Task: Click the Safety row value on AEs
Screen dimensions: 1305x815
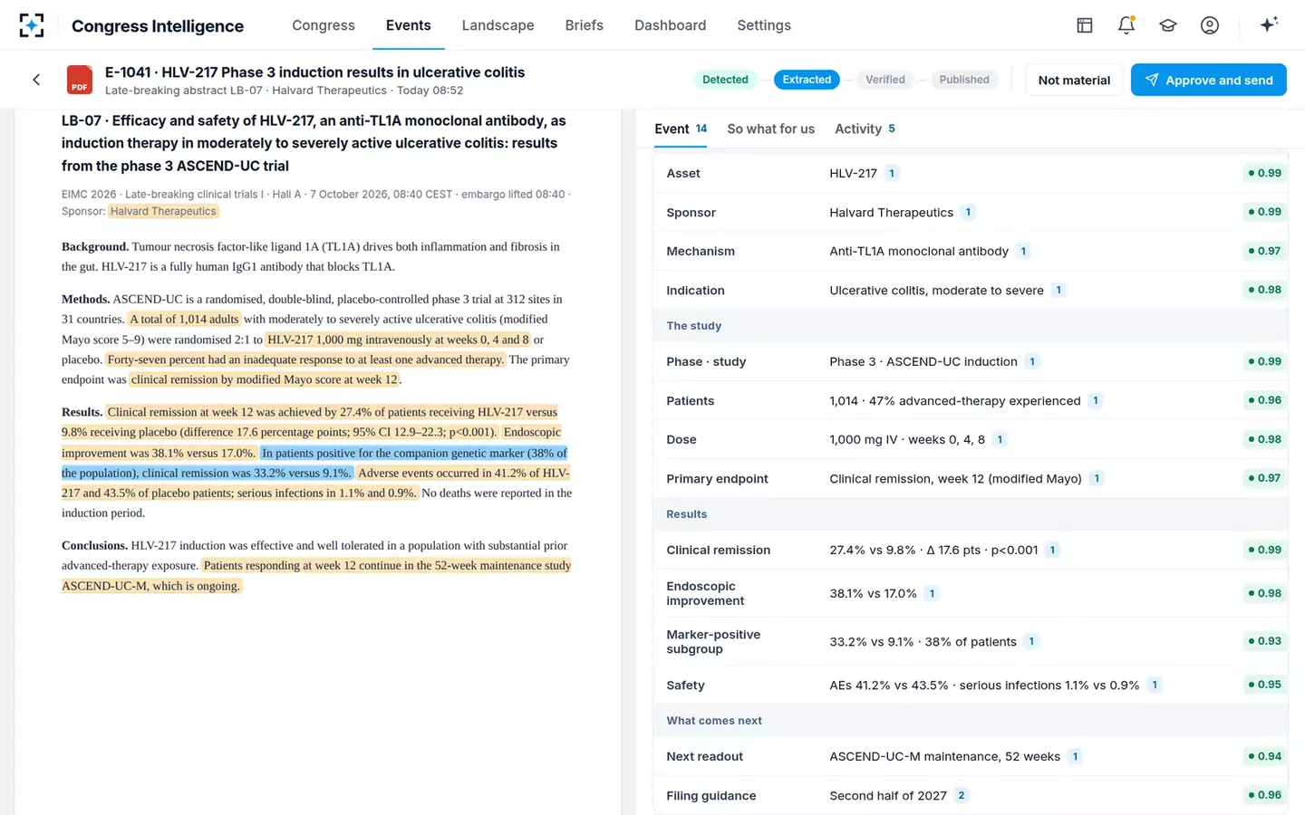Action: tap(984, 685)
